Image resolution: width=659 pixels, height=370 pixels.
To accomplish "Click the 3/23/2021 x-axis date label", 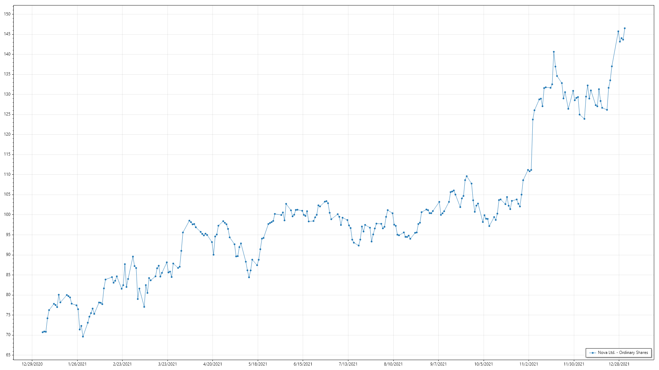I will (x=167, y=364).
